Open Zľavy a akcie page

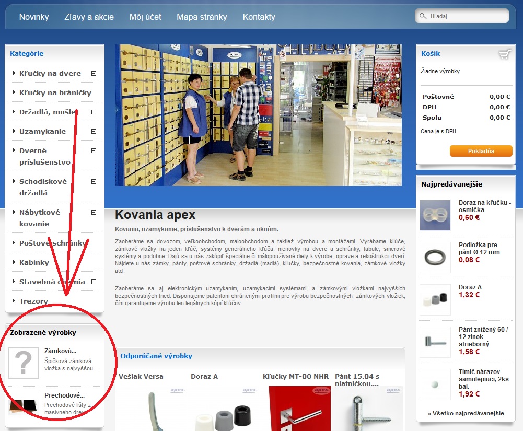[x=89, y=17]
